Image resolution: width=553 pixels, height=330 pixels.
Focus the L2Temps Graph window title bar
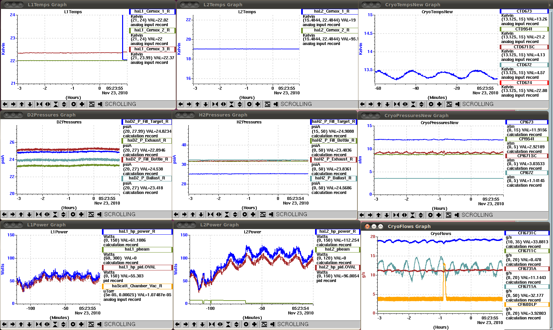coord(267,5)
